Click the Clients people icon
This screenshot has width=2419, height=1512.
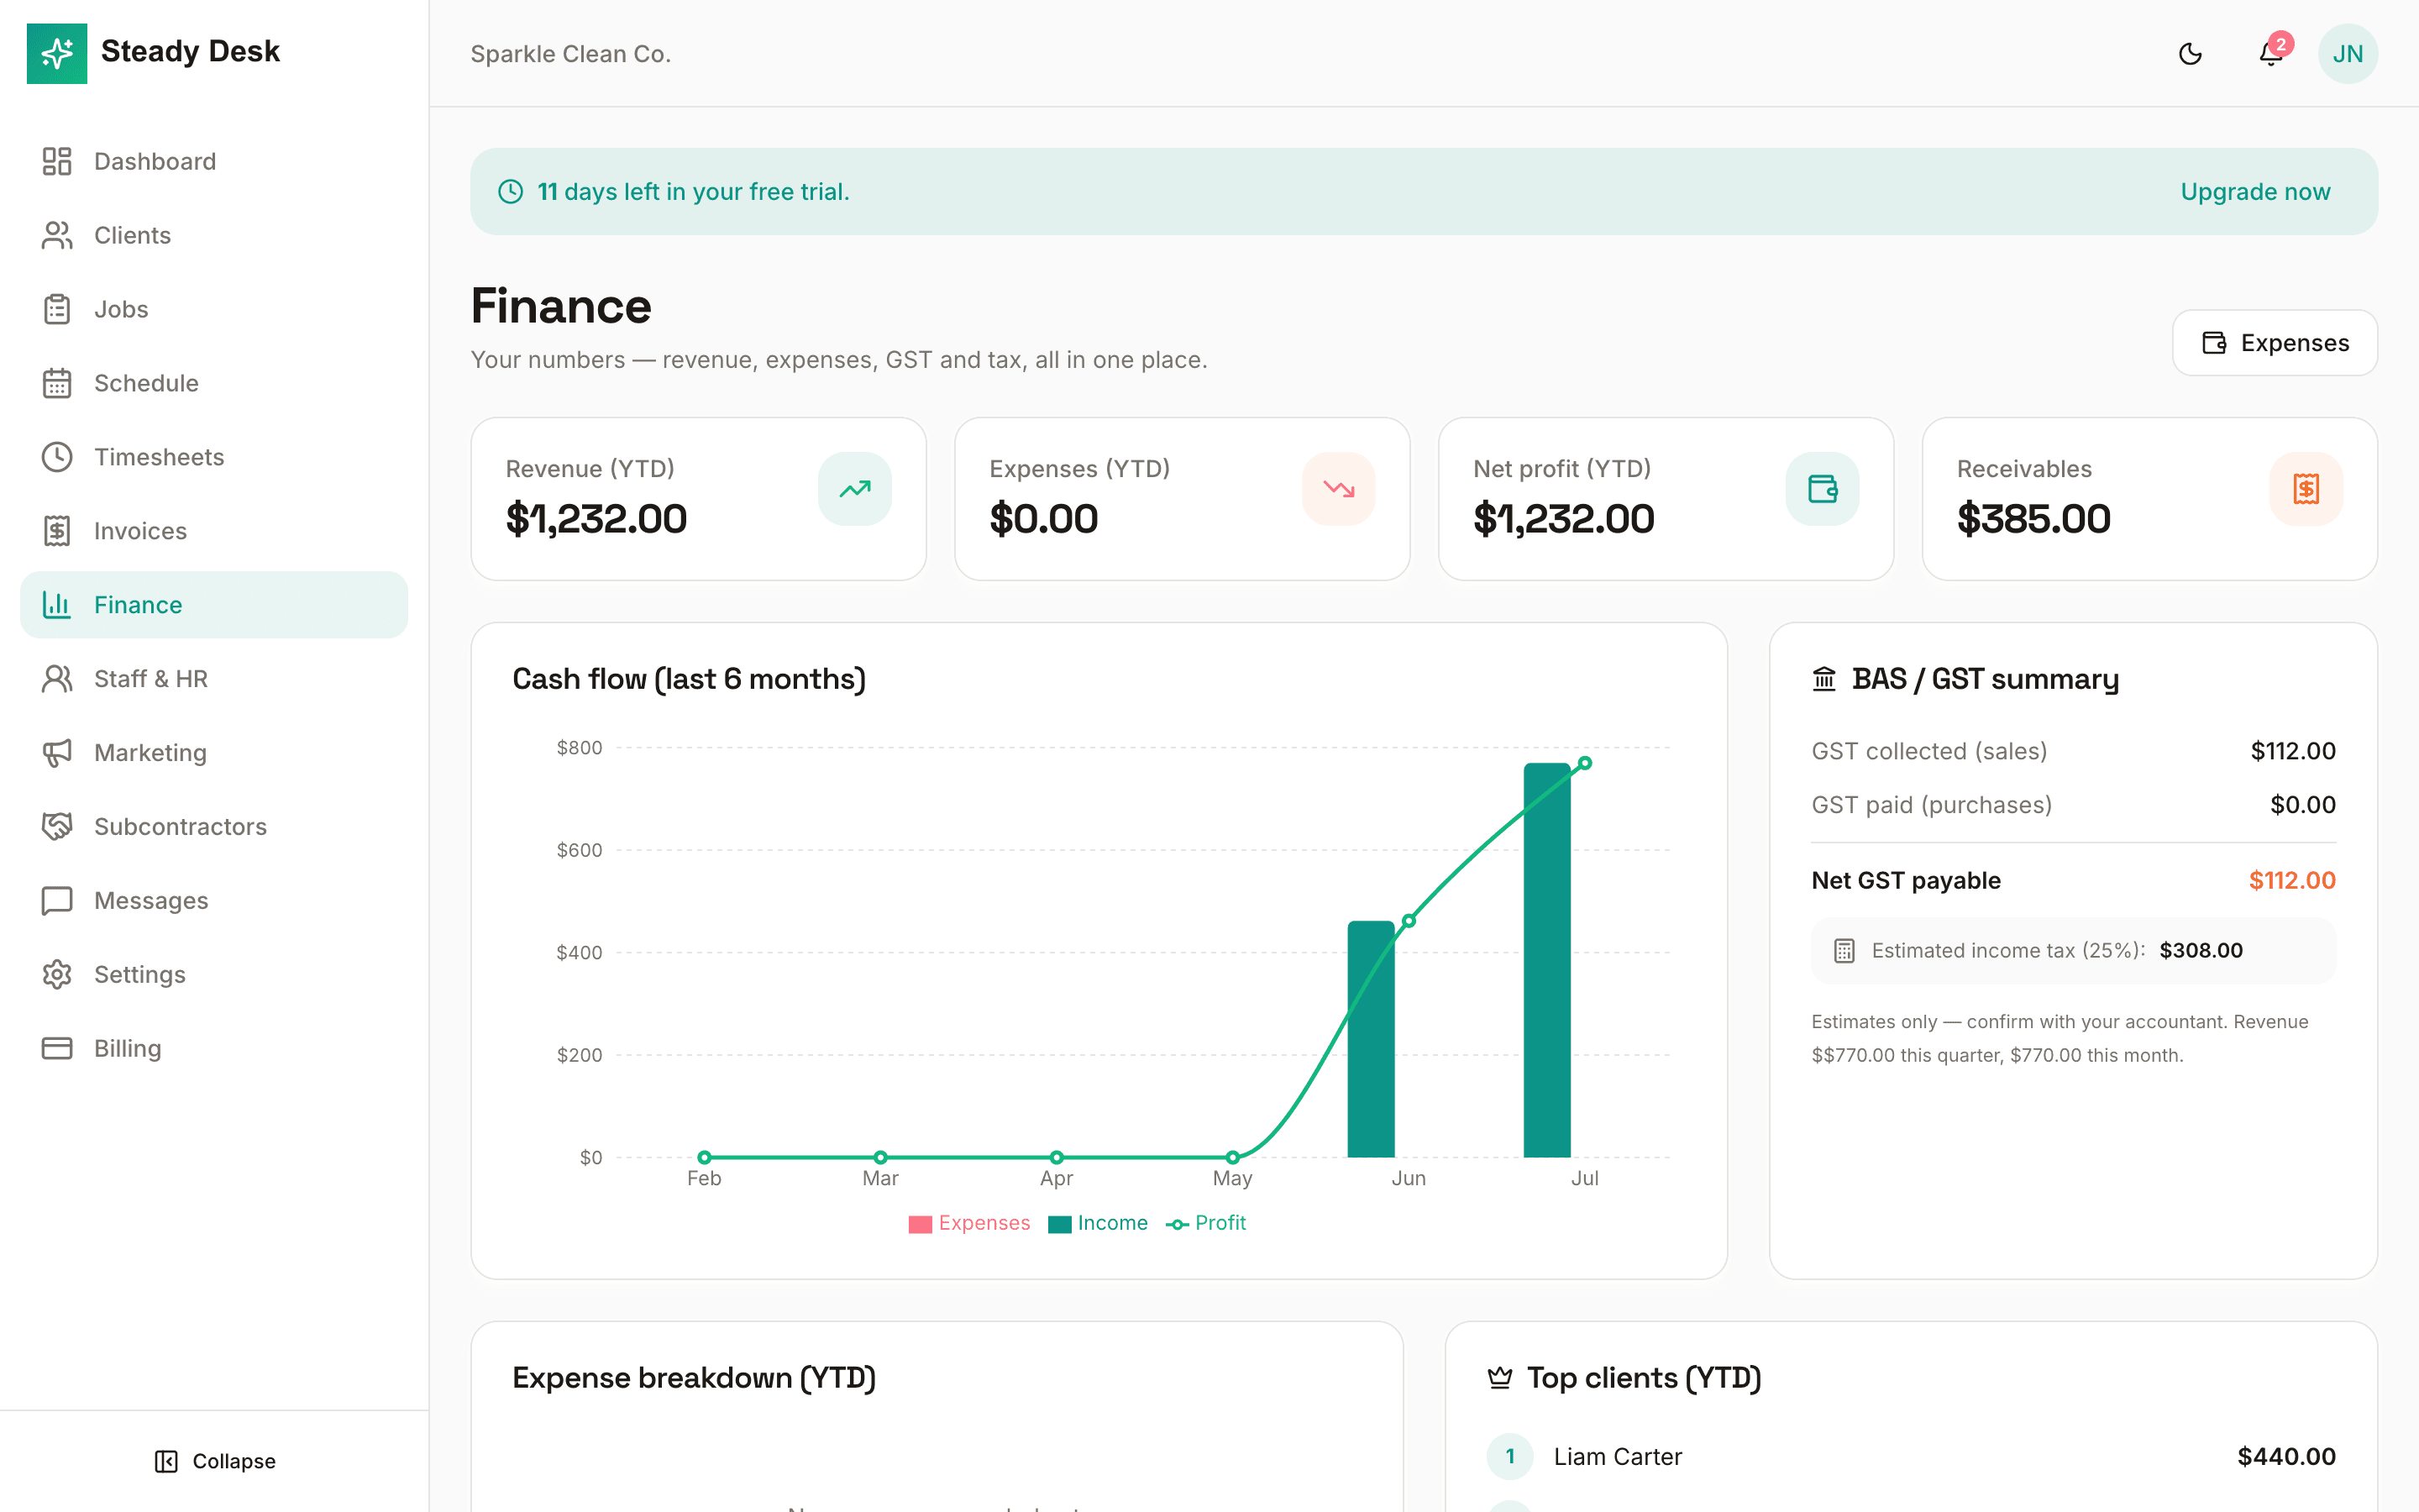[57, 235]
